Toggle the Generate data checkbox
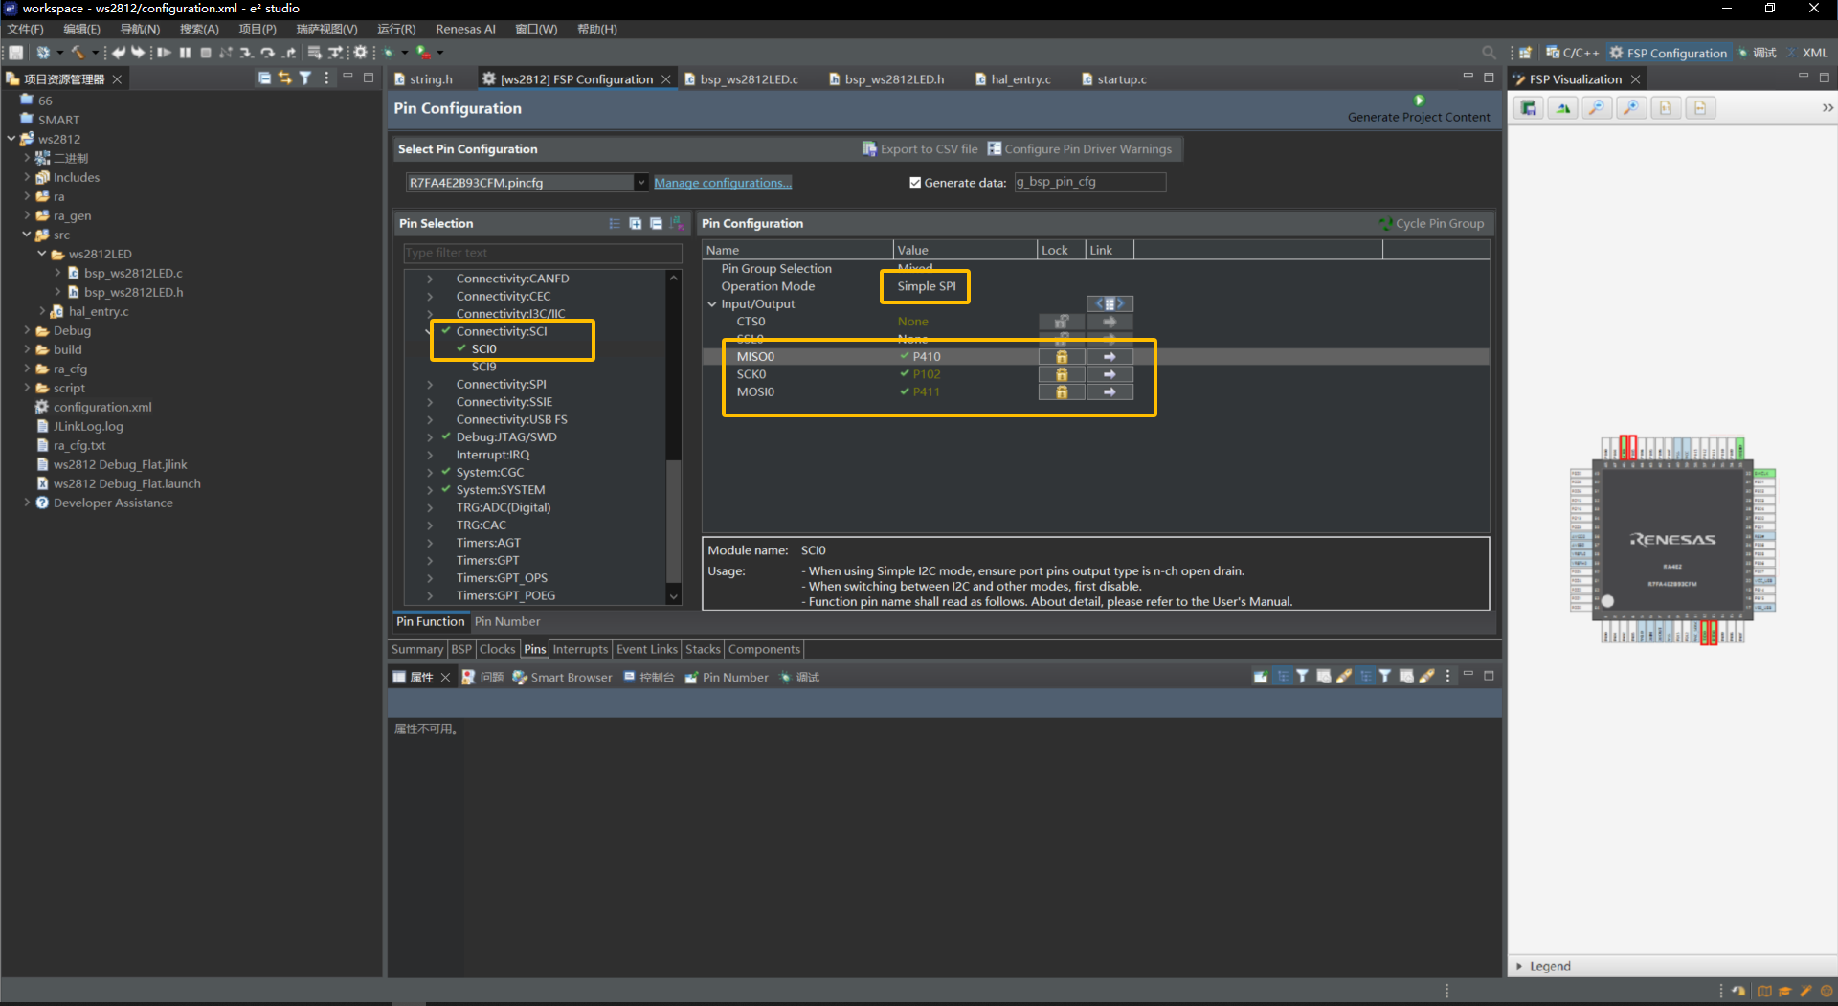The image size is (1838, 1006). [915, 183]
